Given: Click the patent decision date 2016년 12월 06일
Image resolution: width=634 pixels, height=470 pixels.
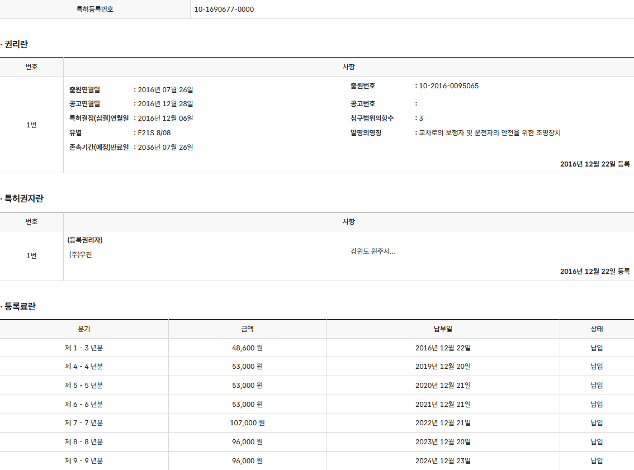Looking at the screenshot, I should point(165,118).
